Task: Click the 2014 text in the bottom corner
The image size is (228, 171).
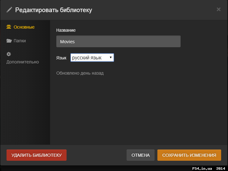Action: pos(221,168)
